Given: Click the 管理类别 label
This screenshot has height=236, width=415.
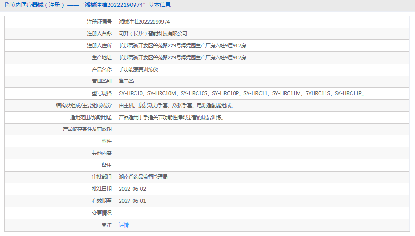Looking at the screenshot, I should click(102, 81).
